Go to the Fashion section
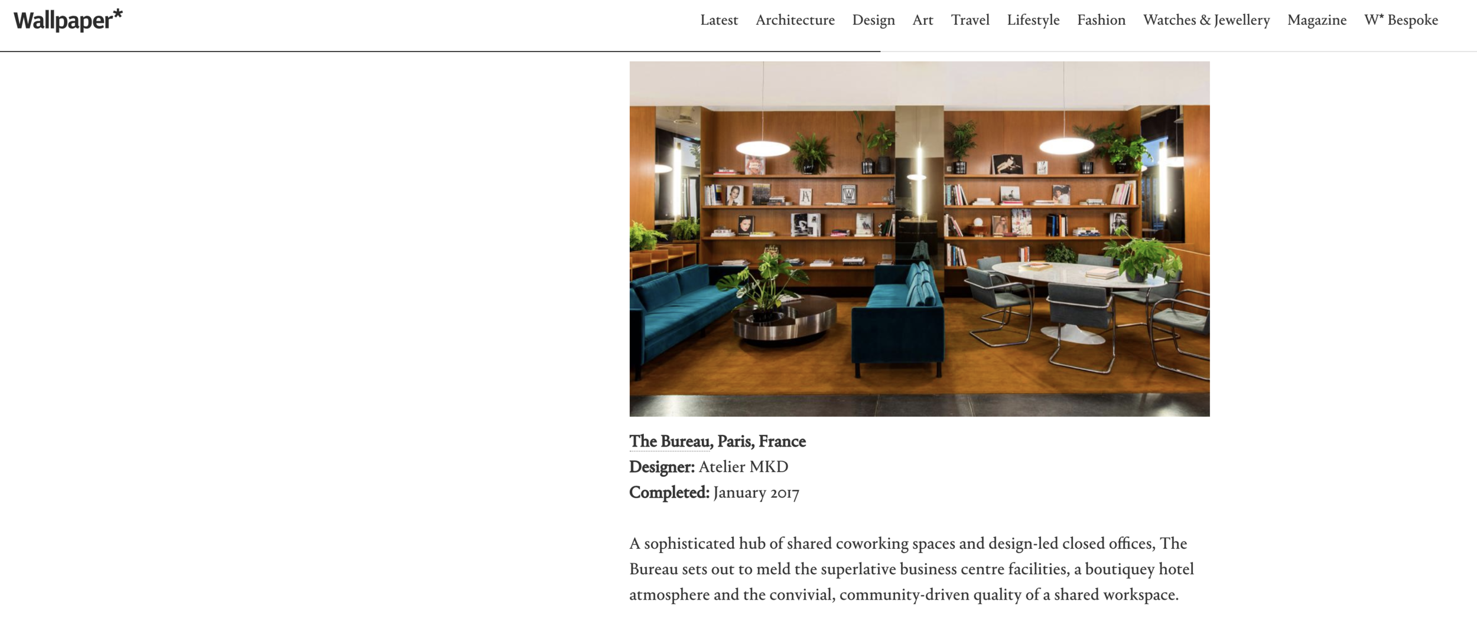The height and width of the screenshot is (628, 1477). tap(1101, 20)
